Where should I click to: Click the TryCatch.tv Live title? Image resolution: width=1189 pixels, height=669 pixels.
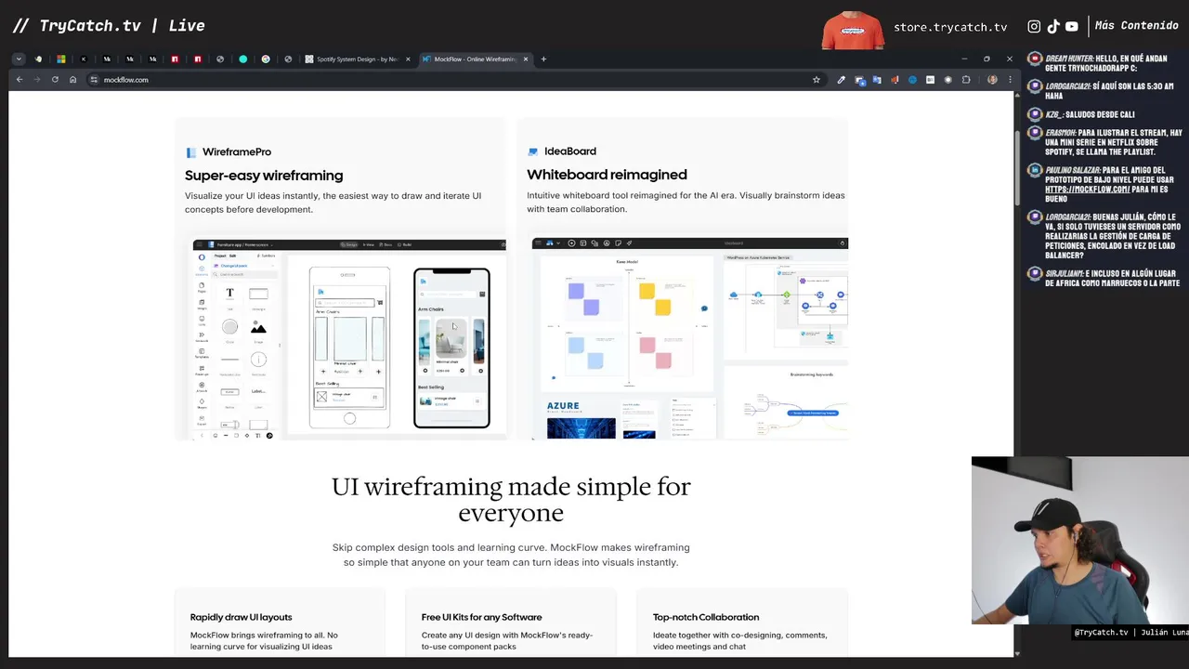pos(109,26)
